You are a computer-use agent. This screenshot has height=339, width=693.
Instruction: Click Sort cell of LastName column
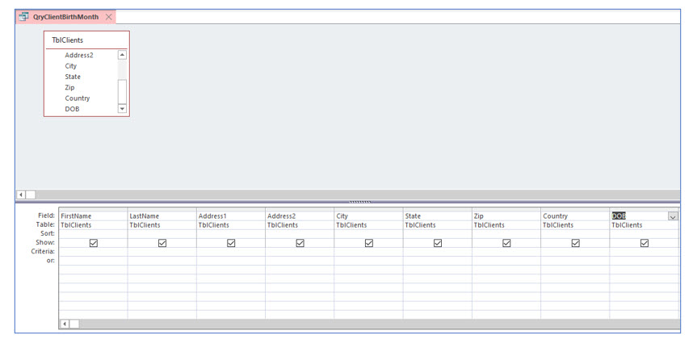[x=162, y=234]
